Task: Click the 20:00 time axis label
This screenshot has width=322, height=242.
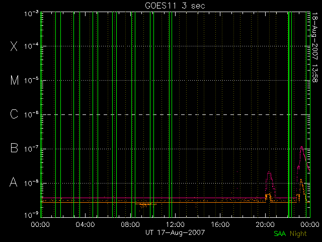Action: pyautogui.click(x=265, y=224)
